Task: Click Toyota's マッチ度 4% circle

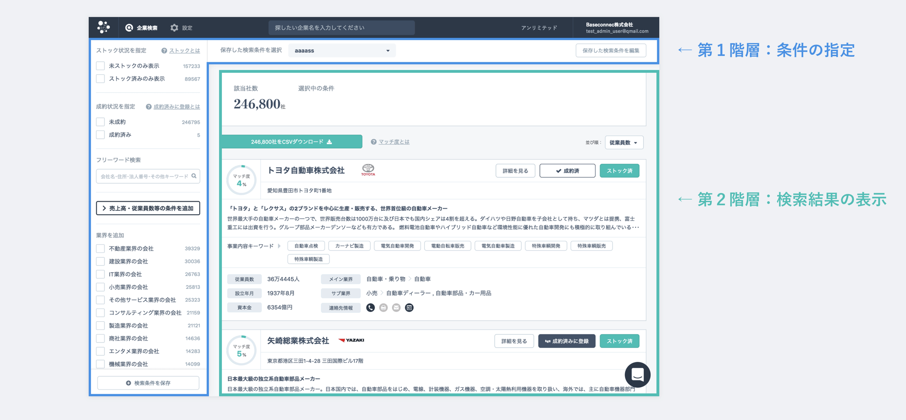Action: [x=241, y=180]
